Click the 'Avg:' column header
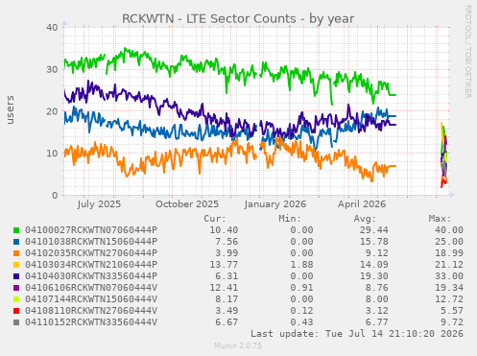Screen dimensions: 477x356 [366, 219]
